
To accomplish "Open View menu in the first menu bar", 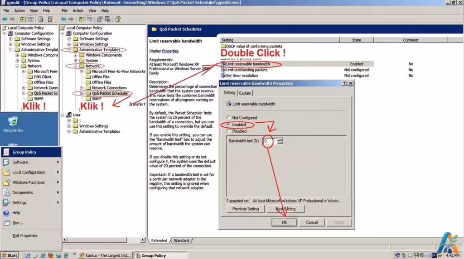I will pyautogui.click(x=34, y=11).
